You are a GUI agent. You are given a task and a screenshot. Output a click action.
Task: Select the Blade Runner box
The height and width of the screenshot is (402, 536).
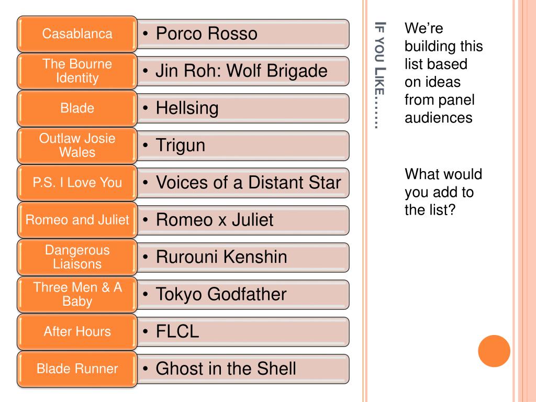tap(77, 369)
